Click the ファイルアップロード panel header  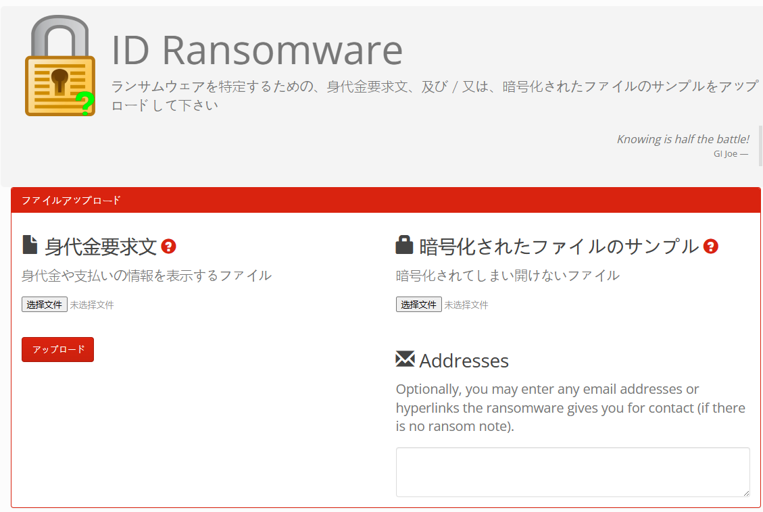pos(386,201)
